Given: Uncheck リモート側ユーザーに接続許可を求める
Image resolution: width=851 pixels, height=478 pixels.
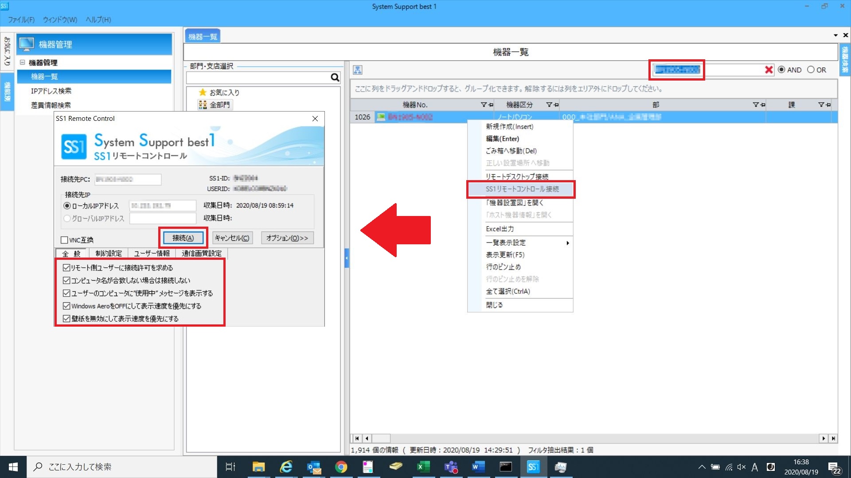Looking at the screenshot, I should click(66, 267).
